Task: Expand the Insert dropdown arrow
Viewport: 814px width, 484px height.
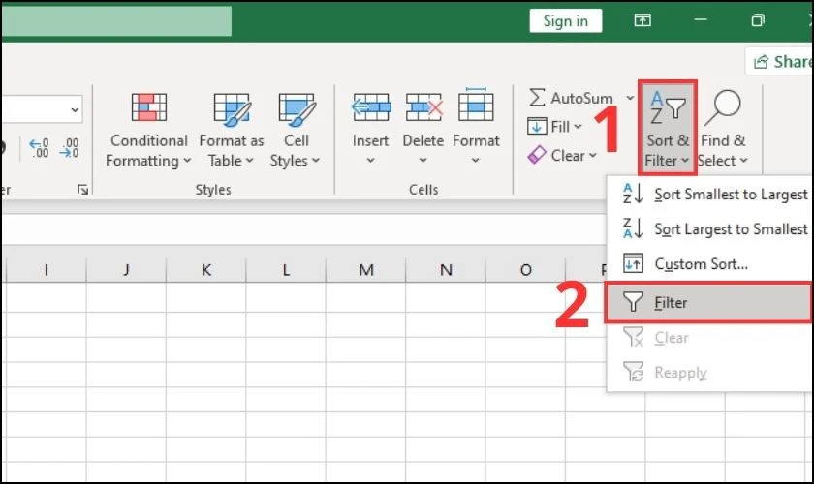Action: (x=370, y=161)
